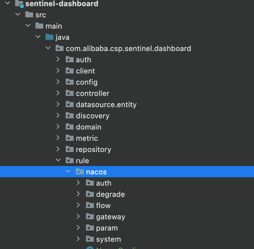Select the domain package
254x249 pixels.
point(89,127)
